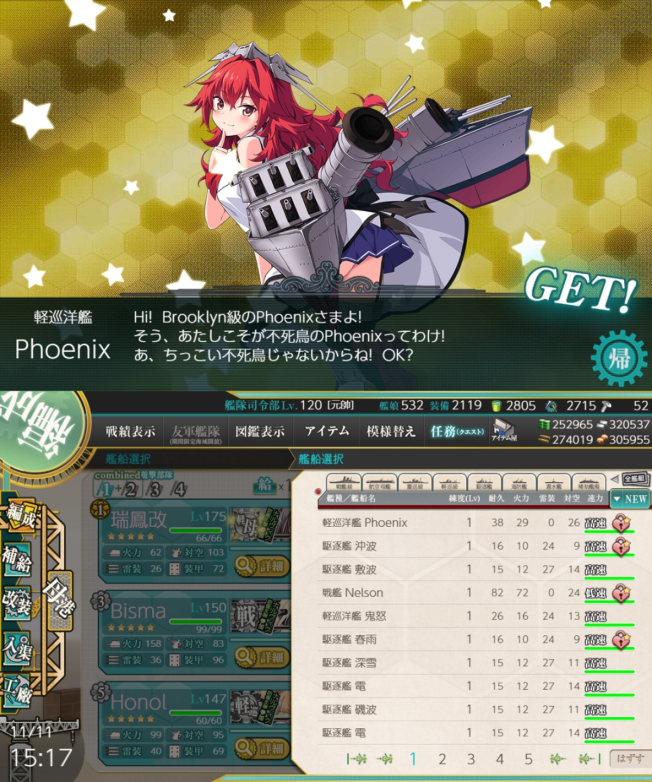
Task: Click 詳細 details button for Bismarck
Action: pos(262,657)
